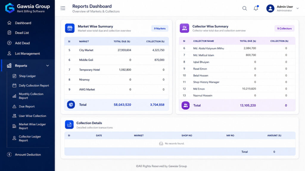Open Collector Ledger Report link
Viewport: 305px width, 171px height.
[x=31, y=138]
